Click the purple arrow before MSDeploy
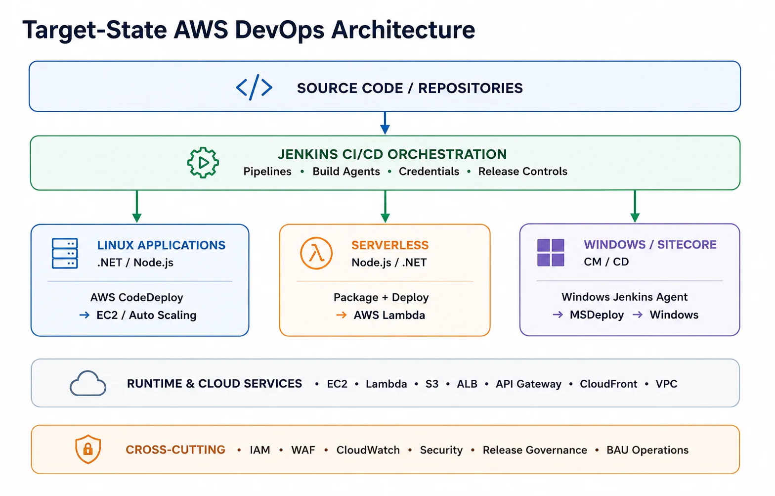The height and width of the screenshot is (496, 775). [x=558, y=315]
